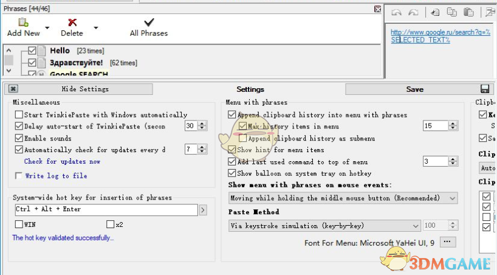This screenshot has height=275, width=497.
Task: Click the All Phrases checkmark icon
Action: pos(149,23)
